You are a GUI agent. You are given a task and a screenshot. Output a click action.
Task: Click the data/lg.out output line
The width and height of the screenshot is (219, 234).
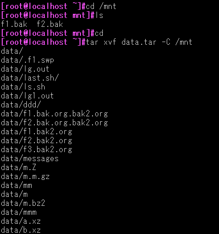(x=25, y=69)
